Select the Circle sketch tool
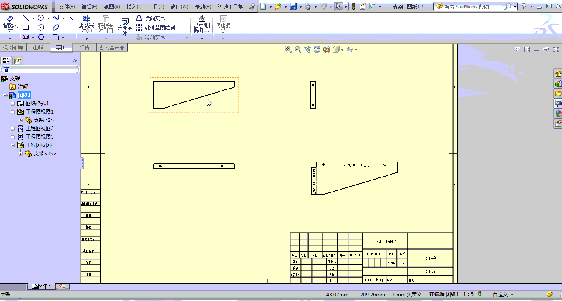 (x=41, y=18)
